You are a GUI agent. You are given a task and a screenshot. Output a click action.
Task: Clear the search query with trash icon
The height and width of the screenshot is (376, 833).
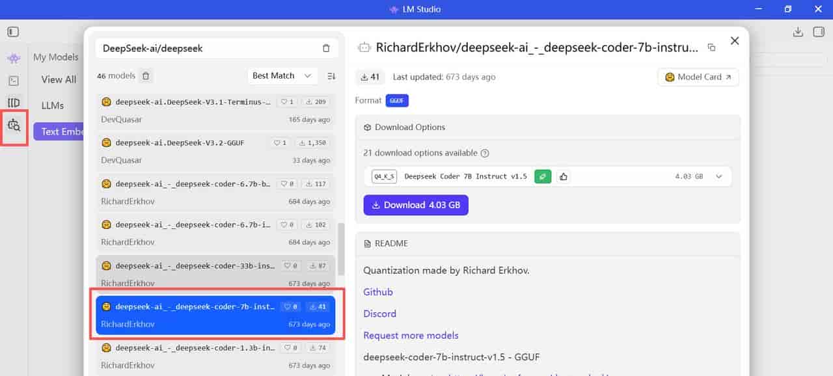(326, 48)
